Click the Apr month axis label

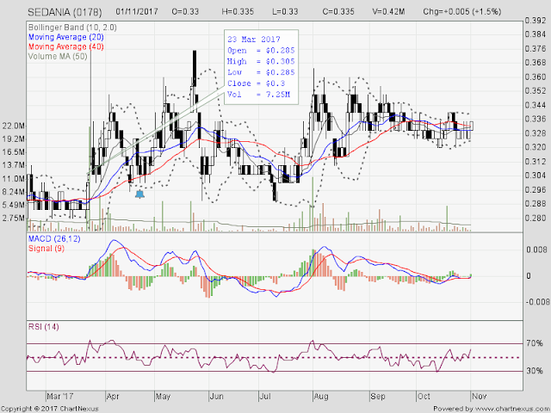pos(113,397)
